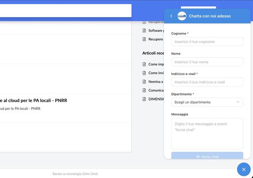Click document icon beside 'Come imp' article

point(144,64)
